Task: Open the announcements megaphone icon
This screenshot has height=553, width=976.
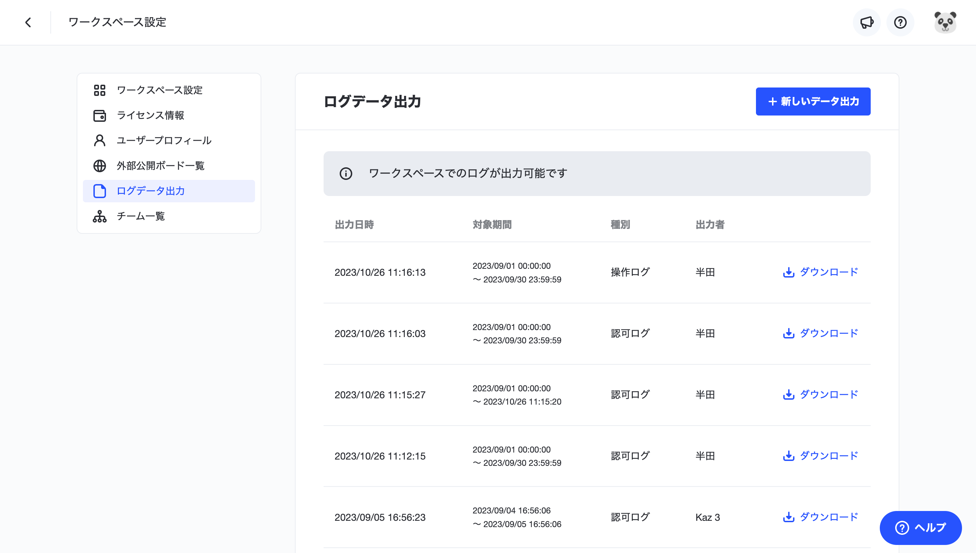Action: tap(867, 22)
